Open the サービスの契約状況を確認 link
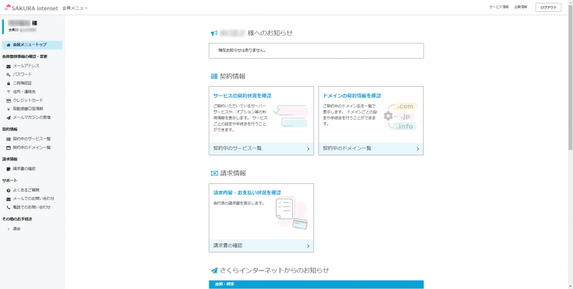The image size is (573, 289). pos(242,96)
